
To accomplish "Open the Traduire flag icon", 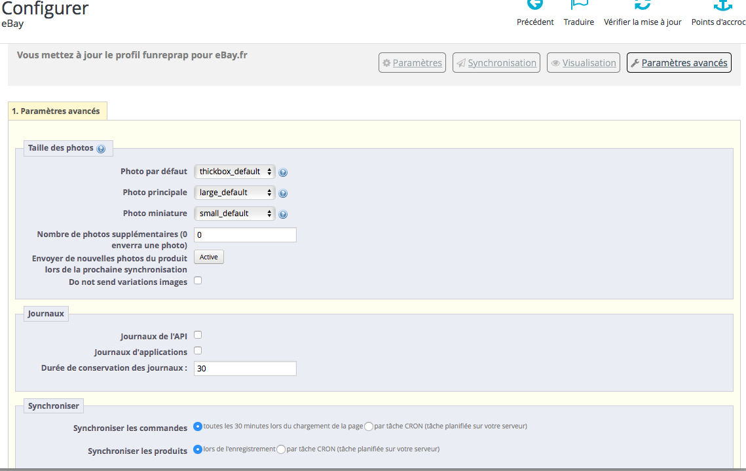I will click(579, 5).
